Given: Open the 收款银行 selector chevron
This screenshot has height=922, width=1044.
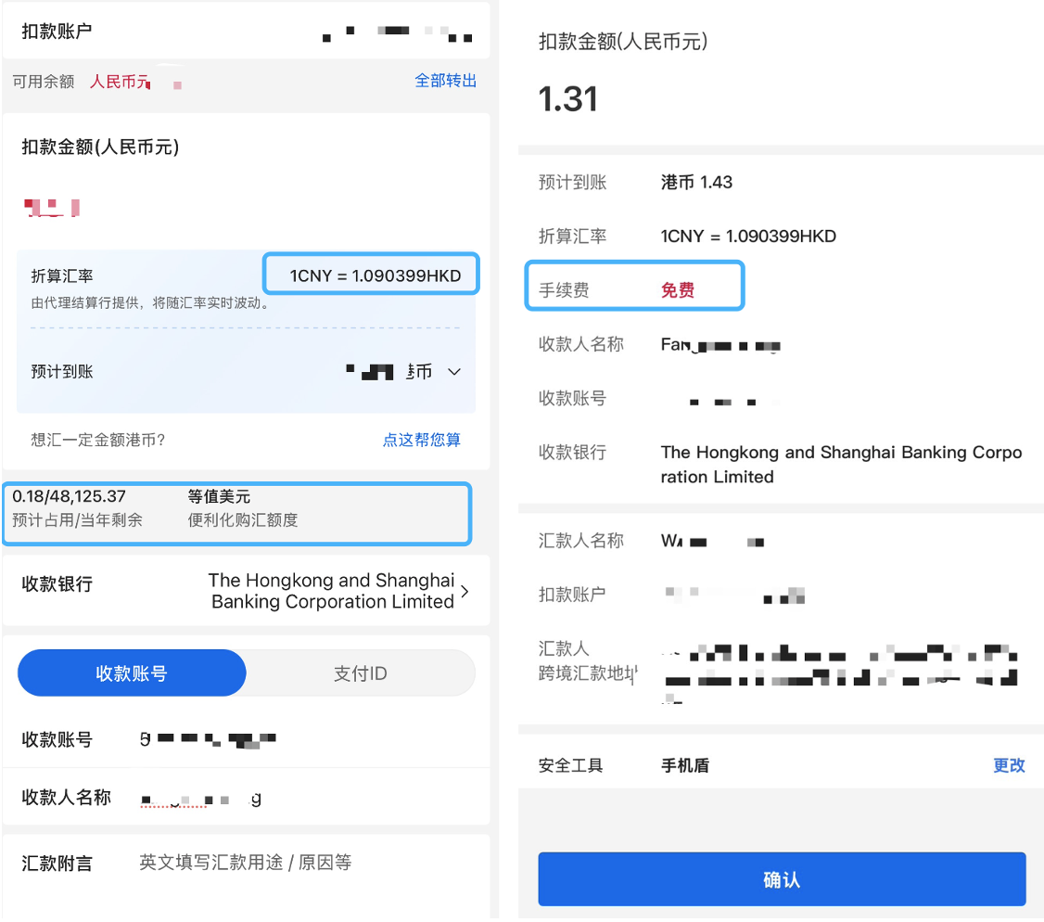Looking at the screenshot, I should pos(465,591).
